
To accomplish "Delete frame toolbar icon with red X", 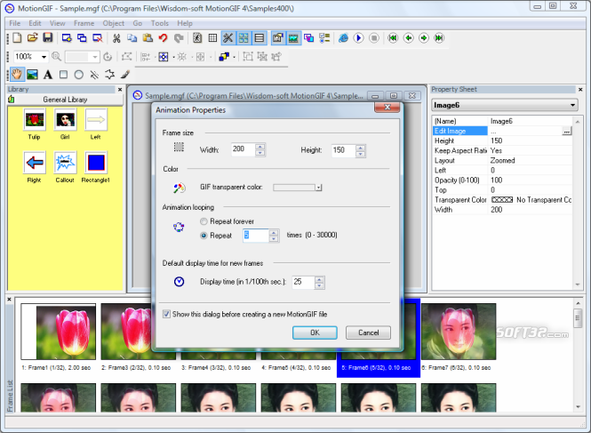I will pos(97,38).
